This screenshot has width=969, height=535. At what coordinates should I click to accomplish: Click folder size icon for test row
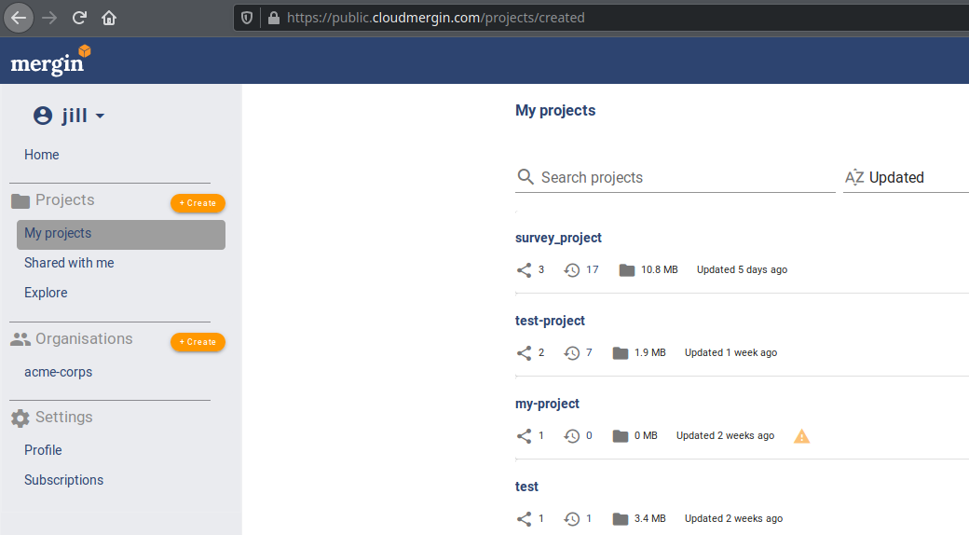621,519
